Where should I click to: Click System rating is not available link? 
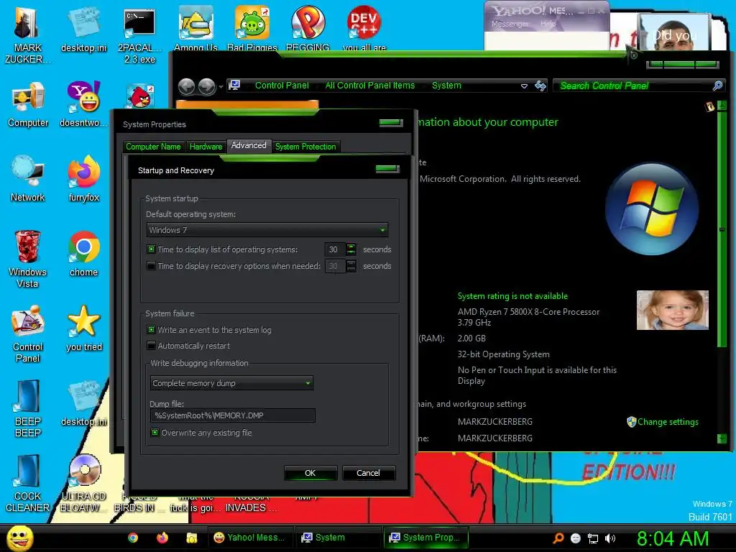pos(512,296)
